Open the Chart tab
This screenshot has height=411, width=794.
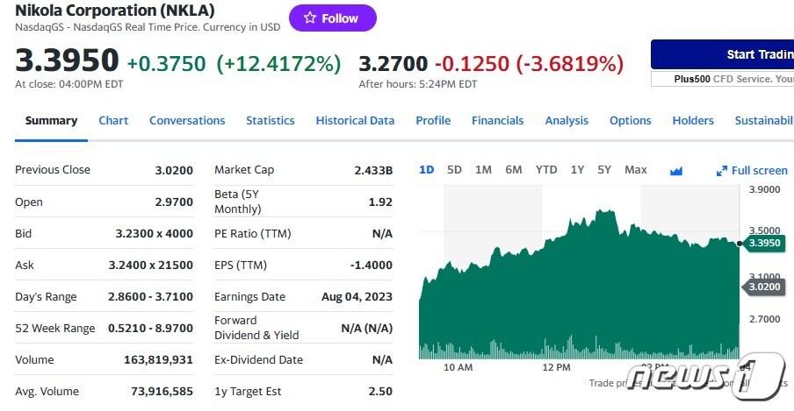(113, 121)
